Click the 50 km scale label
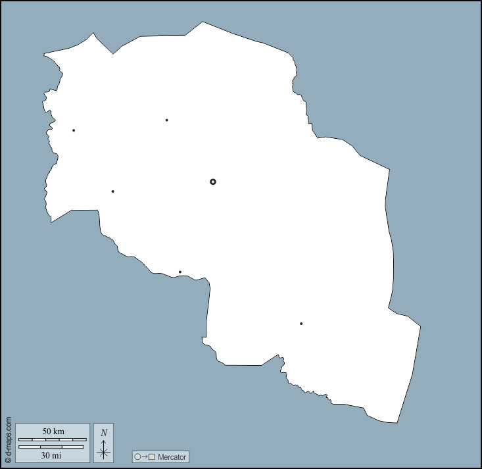 pos(53,431)
